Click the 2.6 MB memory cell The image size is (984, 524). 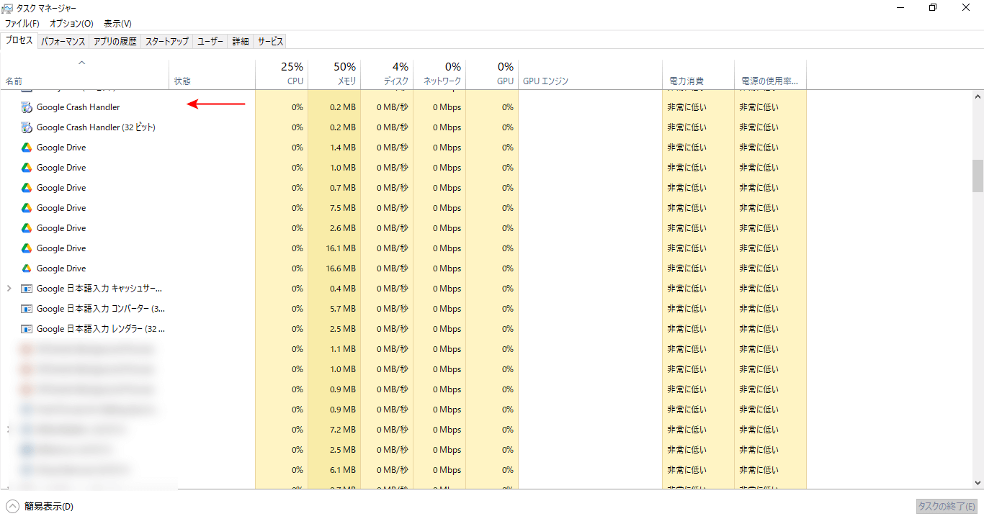[x=334, y=228]
